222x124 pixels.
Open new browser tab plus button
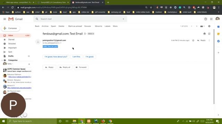point(108,2)
